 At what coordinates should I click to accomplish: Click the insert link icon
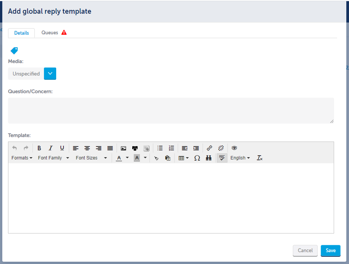pos(209,148)
